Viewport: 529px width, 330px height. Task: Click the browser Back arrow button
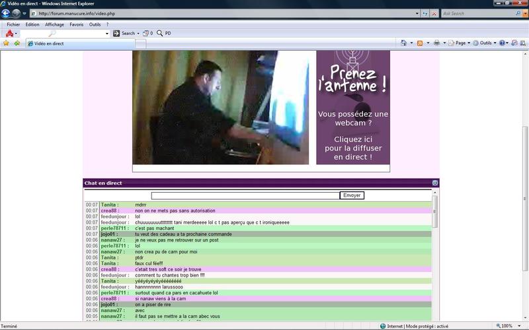6,13
